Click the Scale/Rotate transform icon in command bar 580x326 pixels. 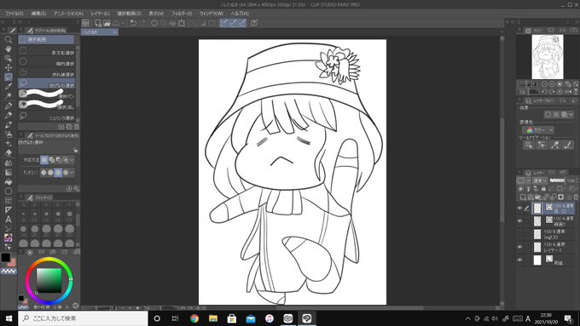click(182, 23)
